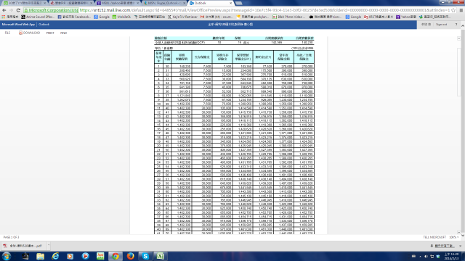This screenshot has height=261, width=465.
Task: Click the browser back arrow
Action: (4, 10)
